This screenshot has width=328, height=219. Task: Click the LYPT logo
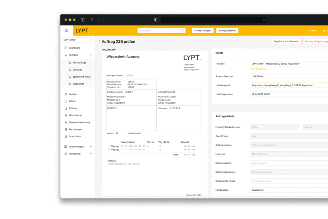pos(83,30)
